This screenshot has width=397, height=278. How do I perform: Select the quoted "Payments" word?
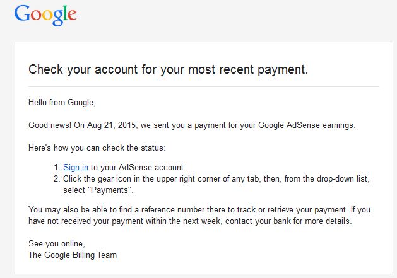pyautogui.click(x=111, y=190)
